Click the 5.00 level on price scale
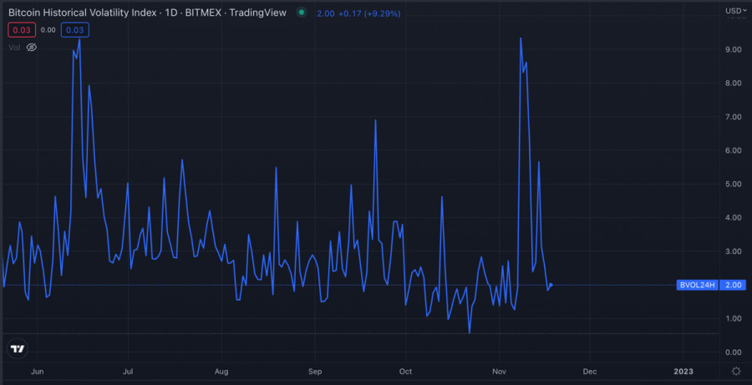752x385 pixels. coord(734,184)
